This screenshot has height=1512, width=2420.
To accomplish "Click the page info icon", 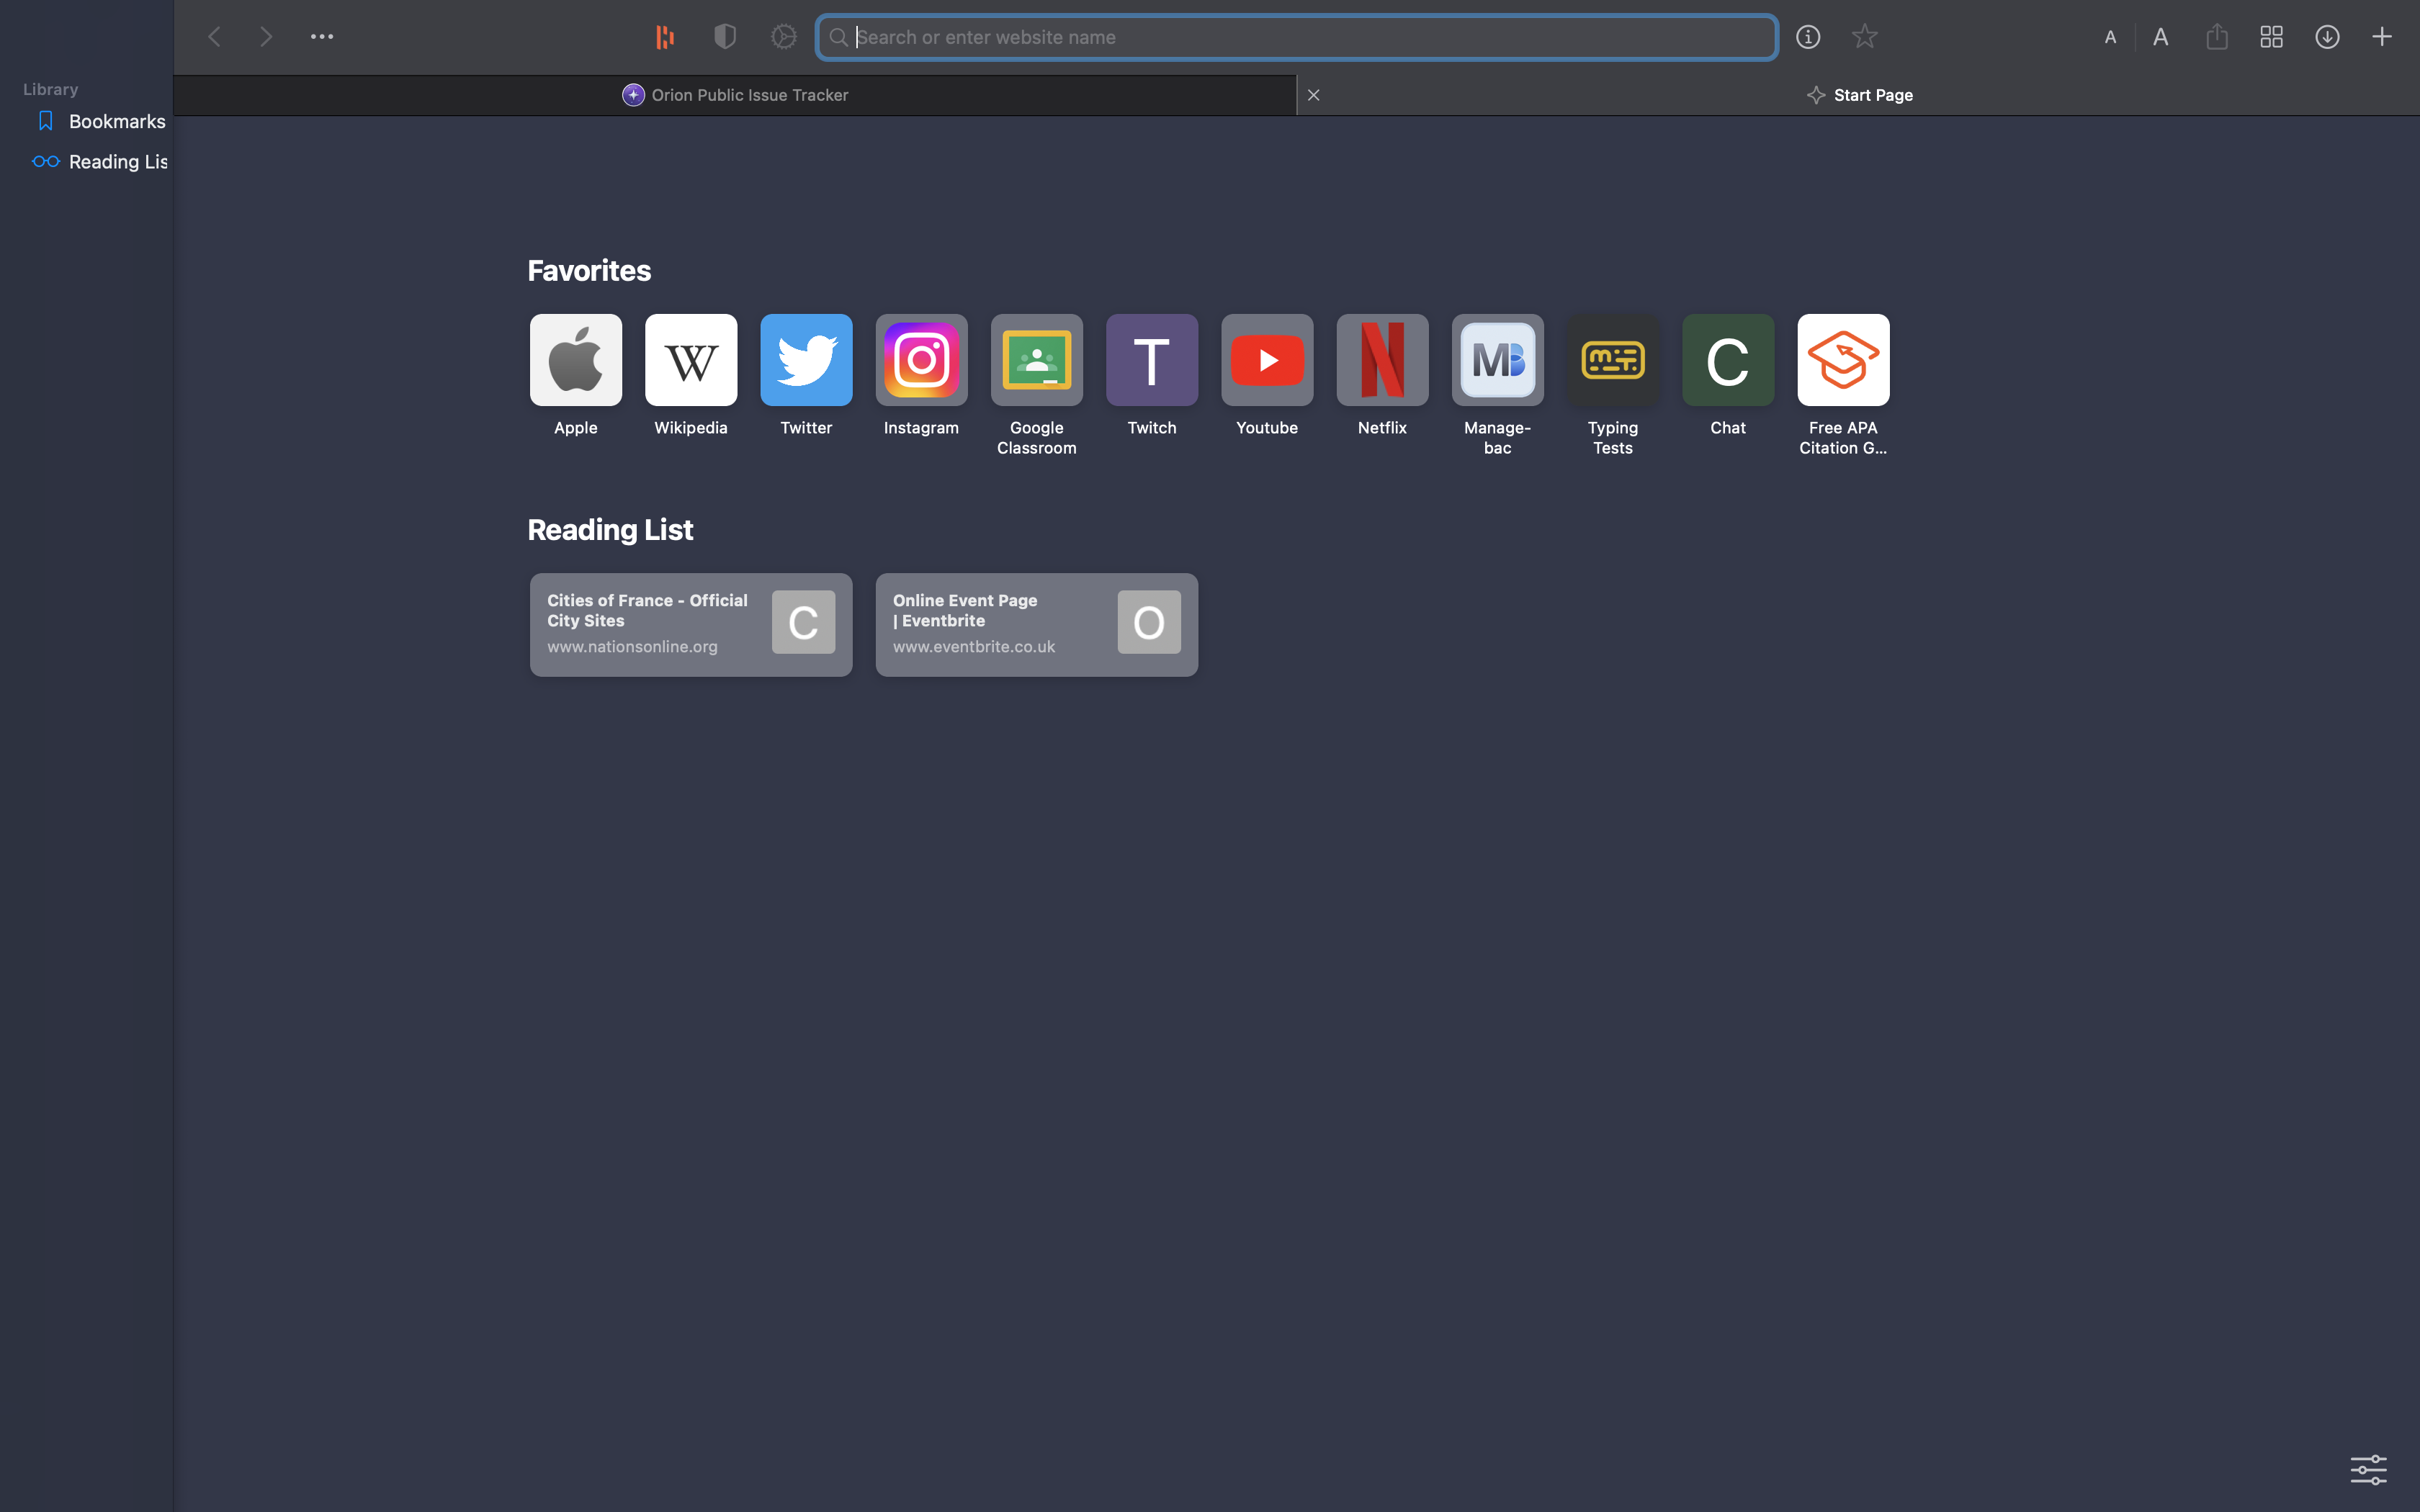I will pos(1807,37).
